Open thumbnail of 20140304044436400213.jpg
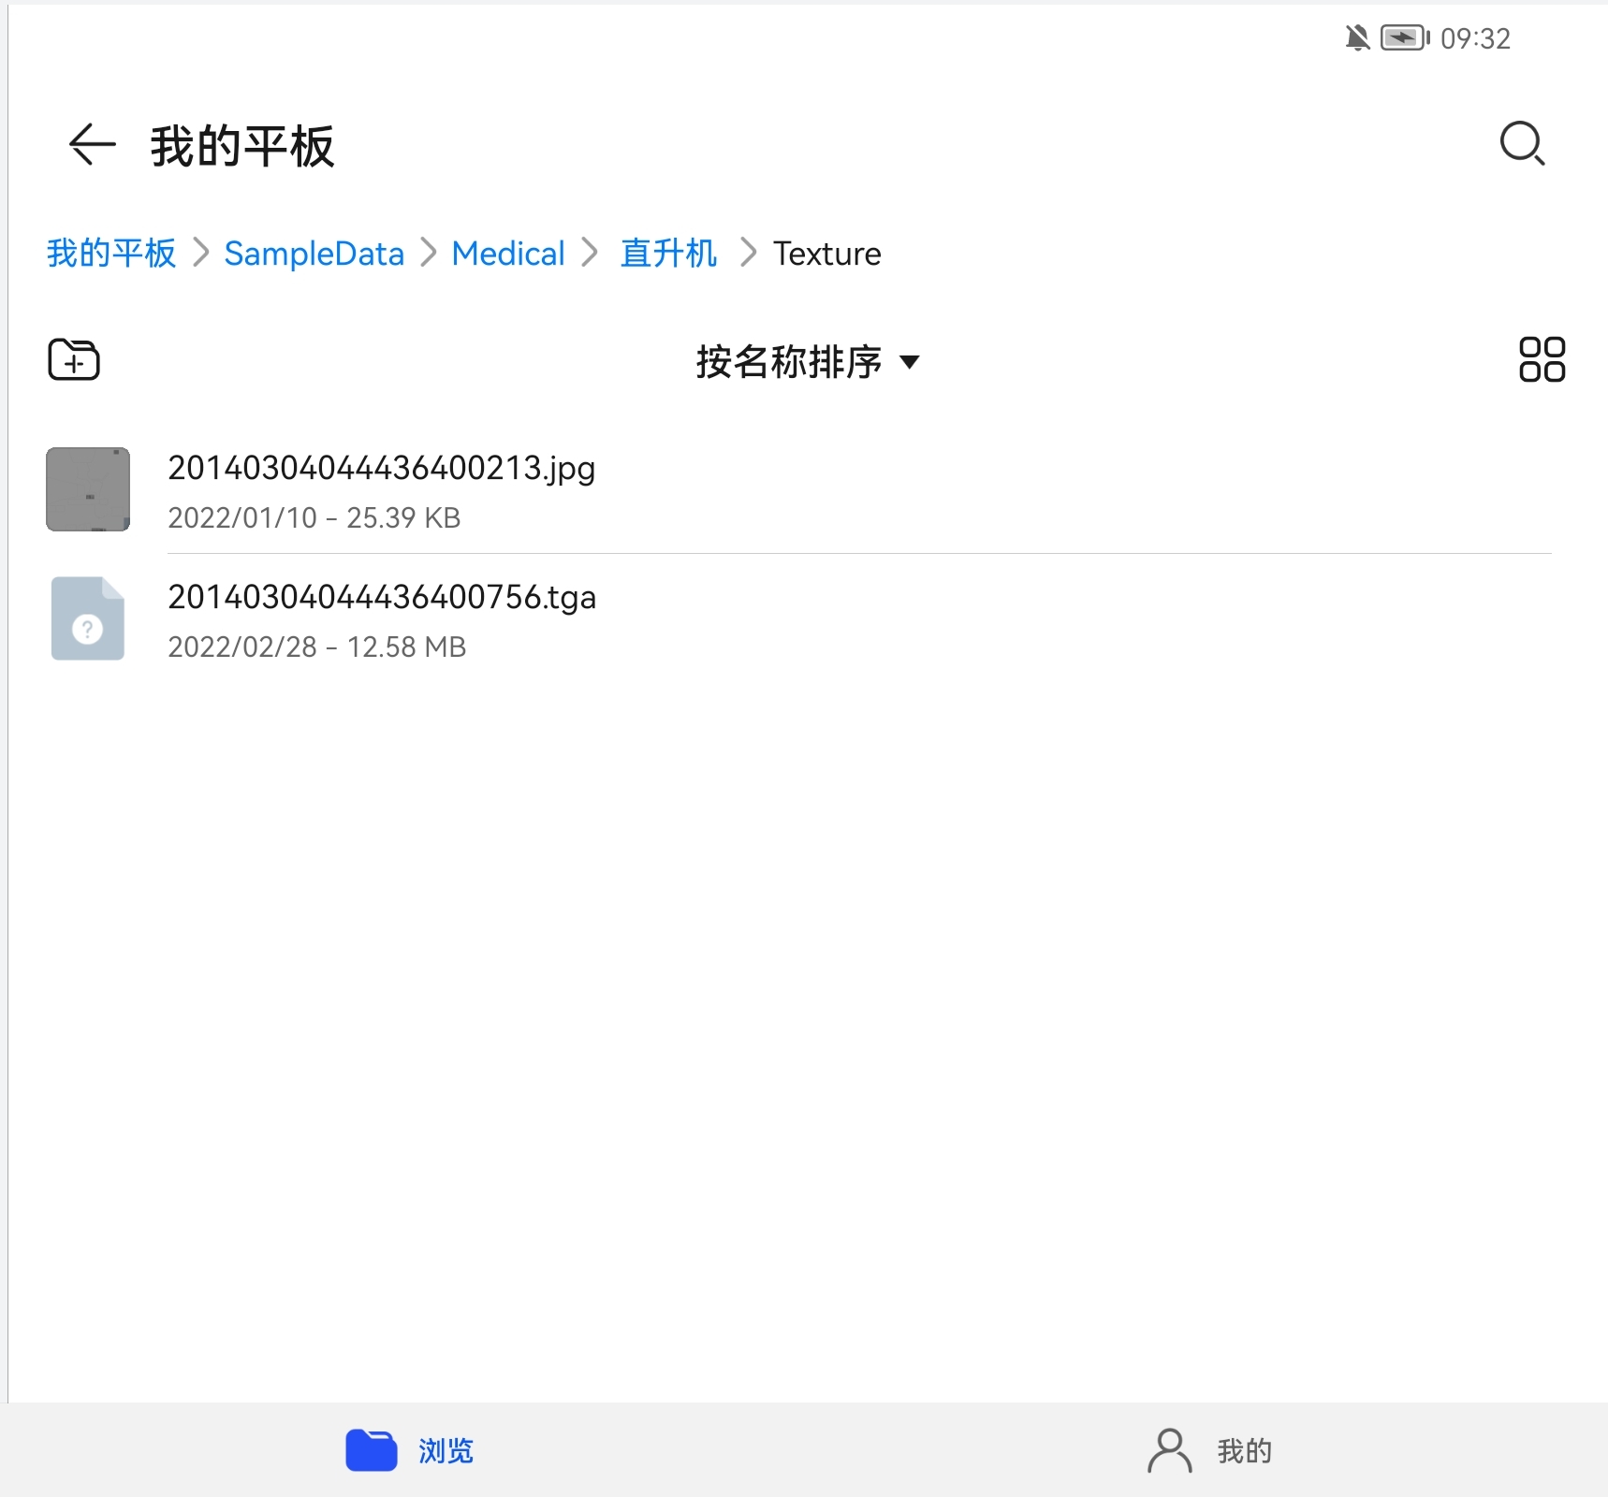1608x1497 pixels. point(88,489)
